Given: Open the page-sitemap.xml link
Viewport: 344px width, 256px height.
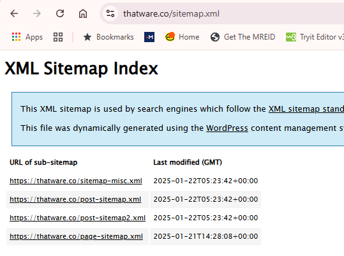Looking at the screenshot, I should (76, 236).
